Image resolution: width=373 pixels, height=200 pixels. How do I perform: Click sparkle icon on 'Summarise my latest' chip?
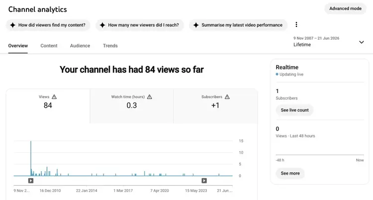(196, 25)
